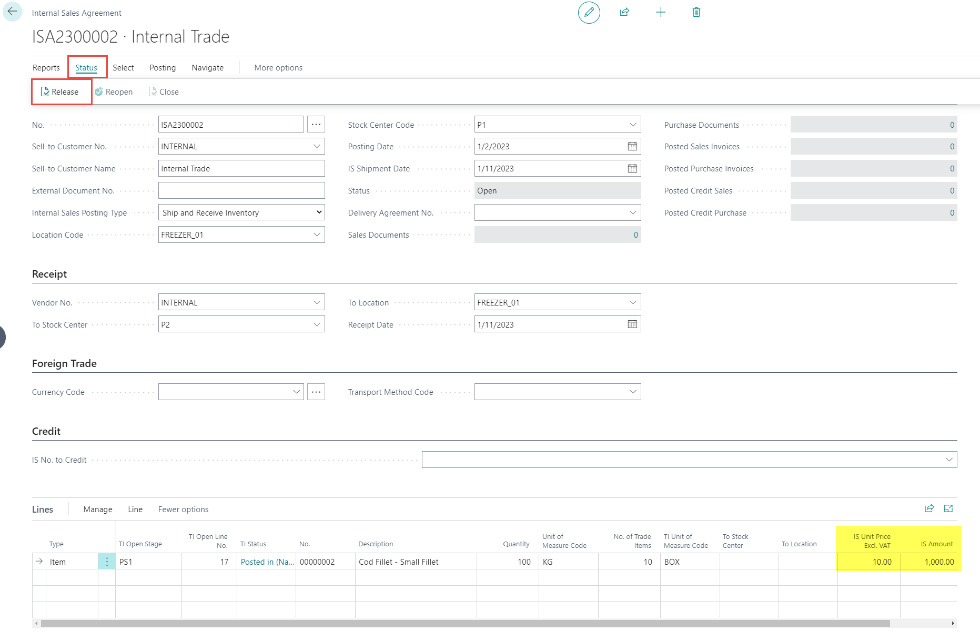This screenshot has height=632, width=980.
Task: Expand the To Stock Center dropdown
Action: point(317,324)
